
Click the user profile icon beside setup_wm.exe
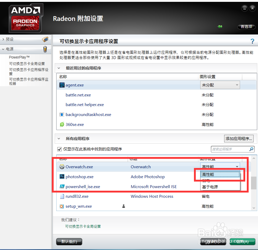tap(124, 206)
